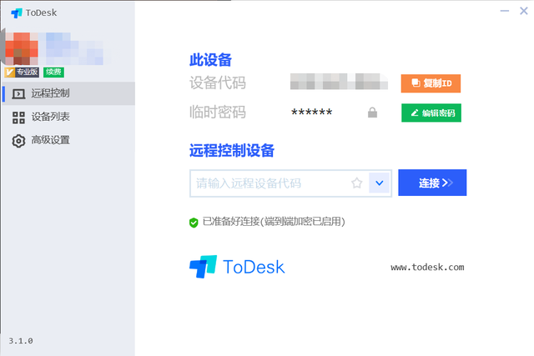Open the 设备列表 sidebar section
Image resolution: width=534 pixels, height=356 pixels.
tap(68, 117)
